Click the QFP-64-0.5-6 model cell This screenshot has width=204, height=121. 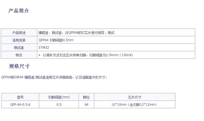pyautogui.click(x=20, y=105)
